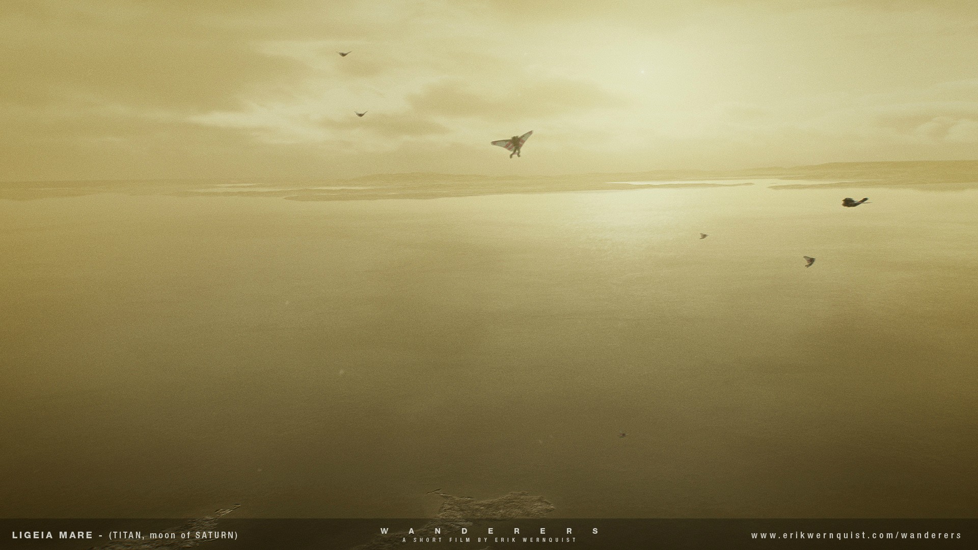
Task: Click the distant flyer left of the right-edge flyer
Action: [x=703, y=236]
